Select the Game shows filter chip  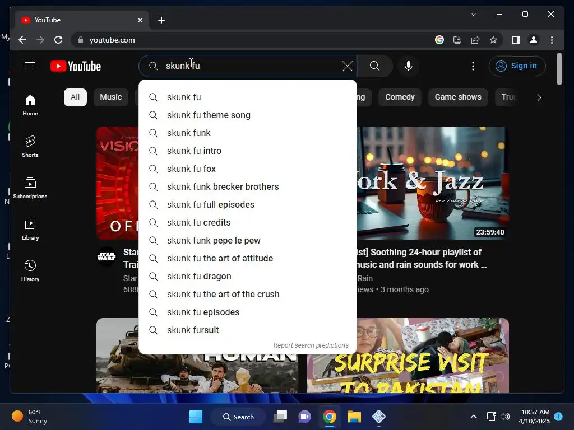click(x=458, y=97)
